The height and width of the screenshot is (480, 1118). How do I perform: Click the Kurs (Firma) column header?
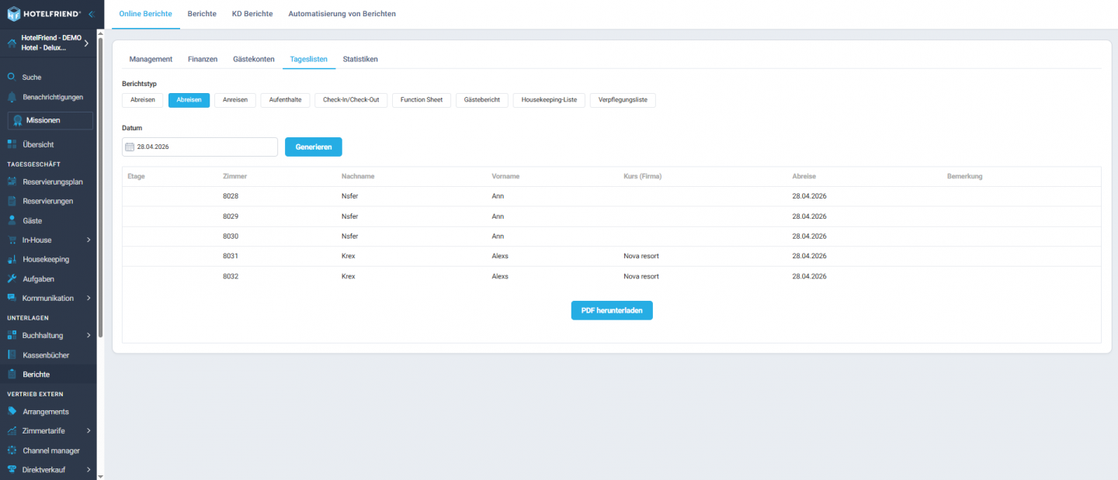tap(642, 176)
